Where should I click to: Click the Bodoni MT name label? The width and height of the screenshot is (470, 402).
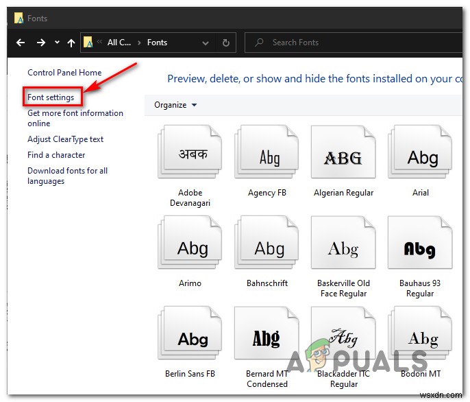point(421,374)
